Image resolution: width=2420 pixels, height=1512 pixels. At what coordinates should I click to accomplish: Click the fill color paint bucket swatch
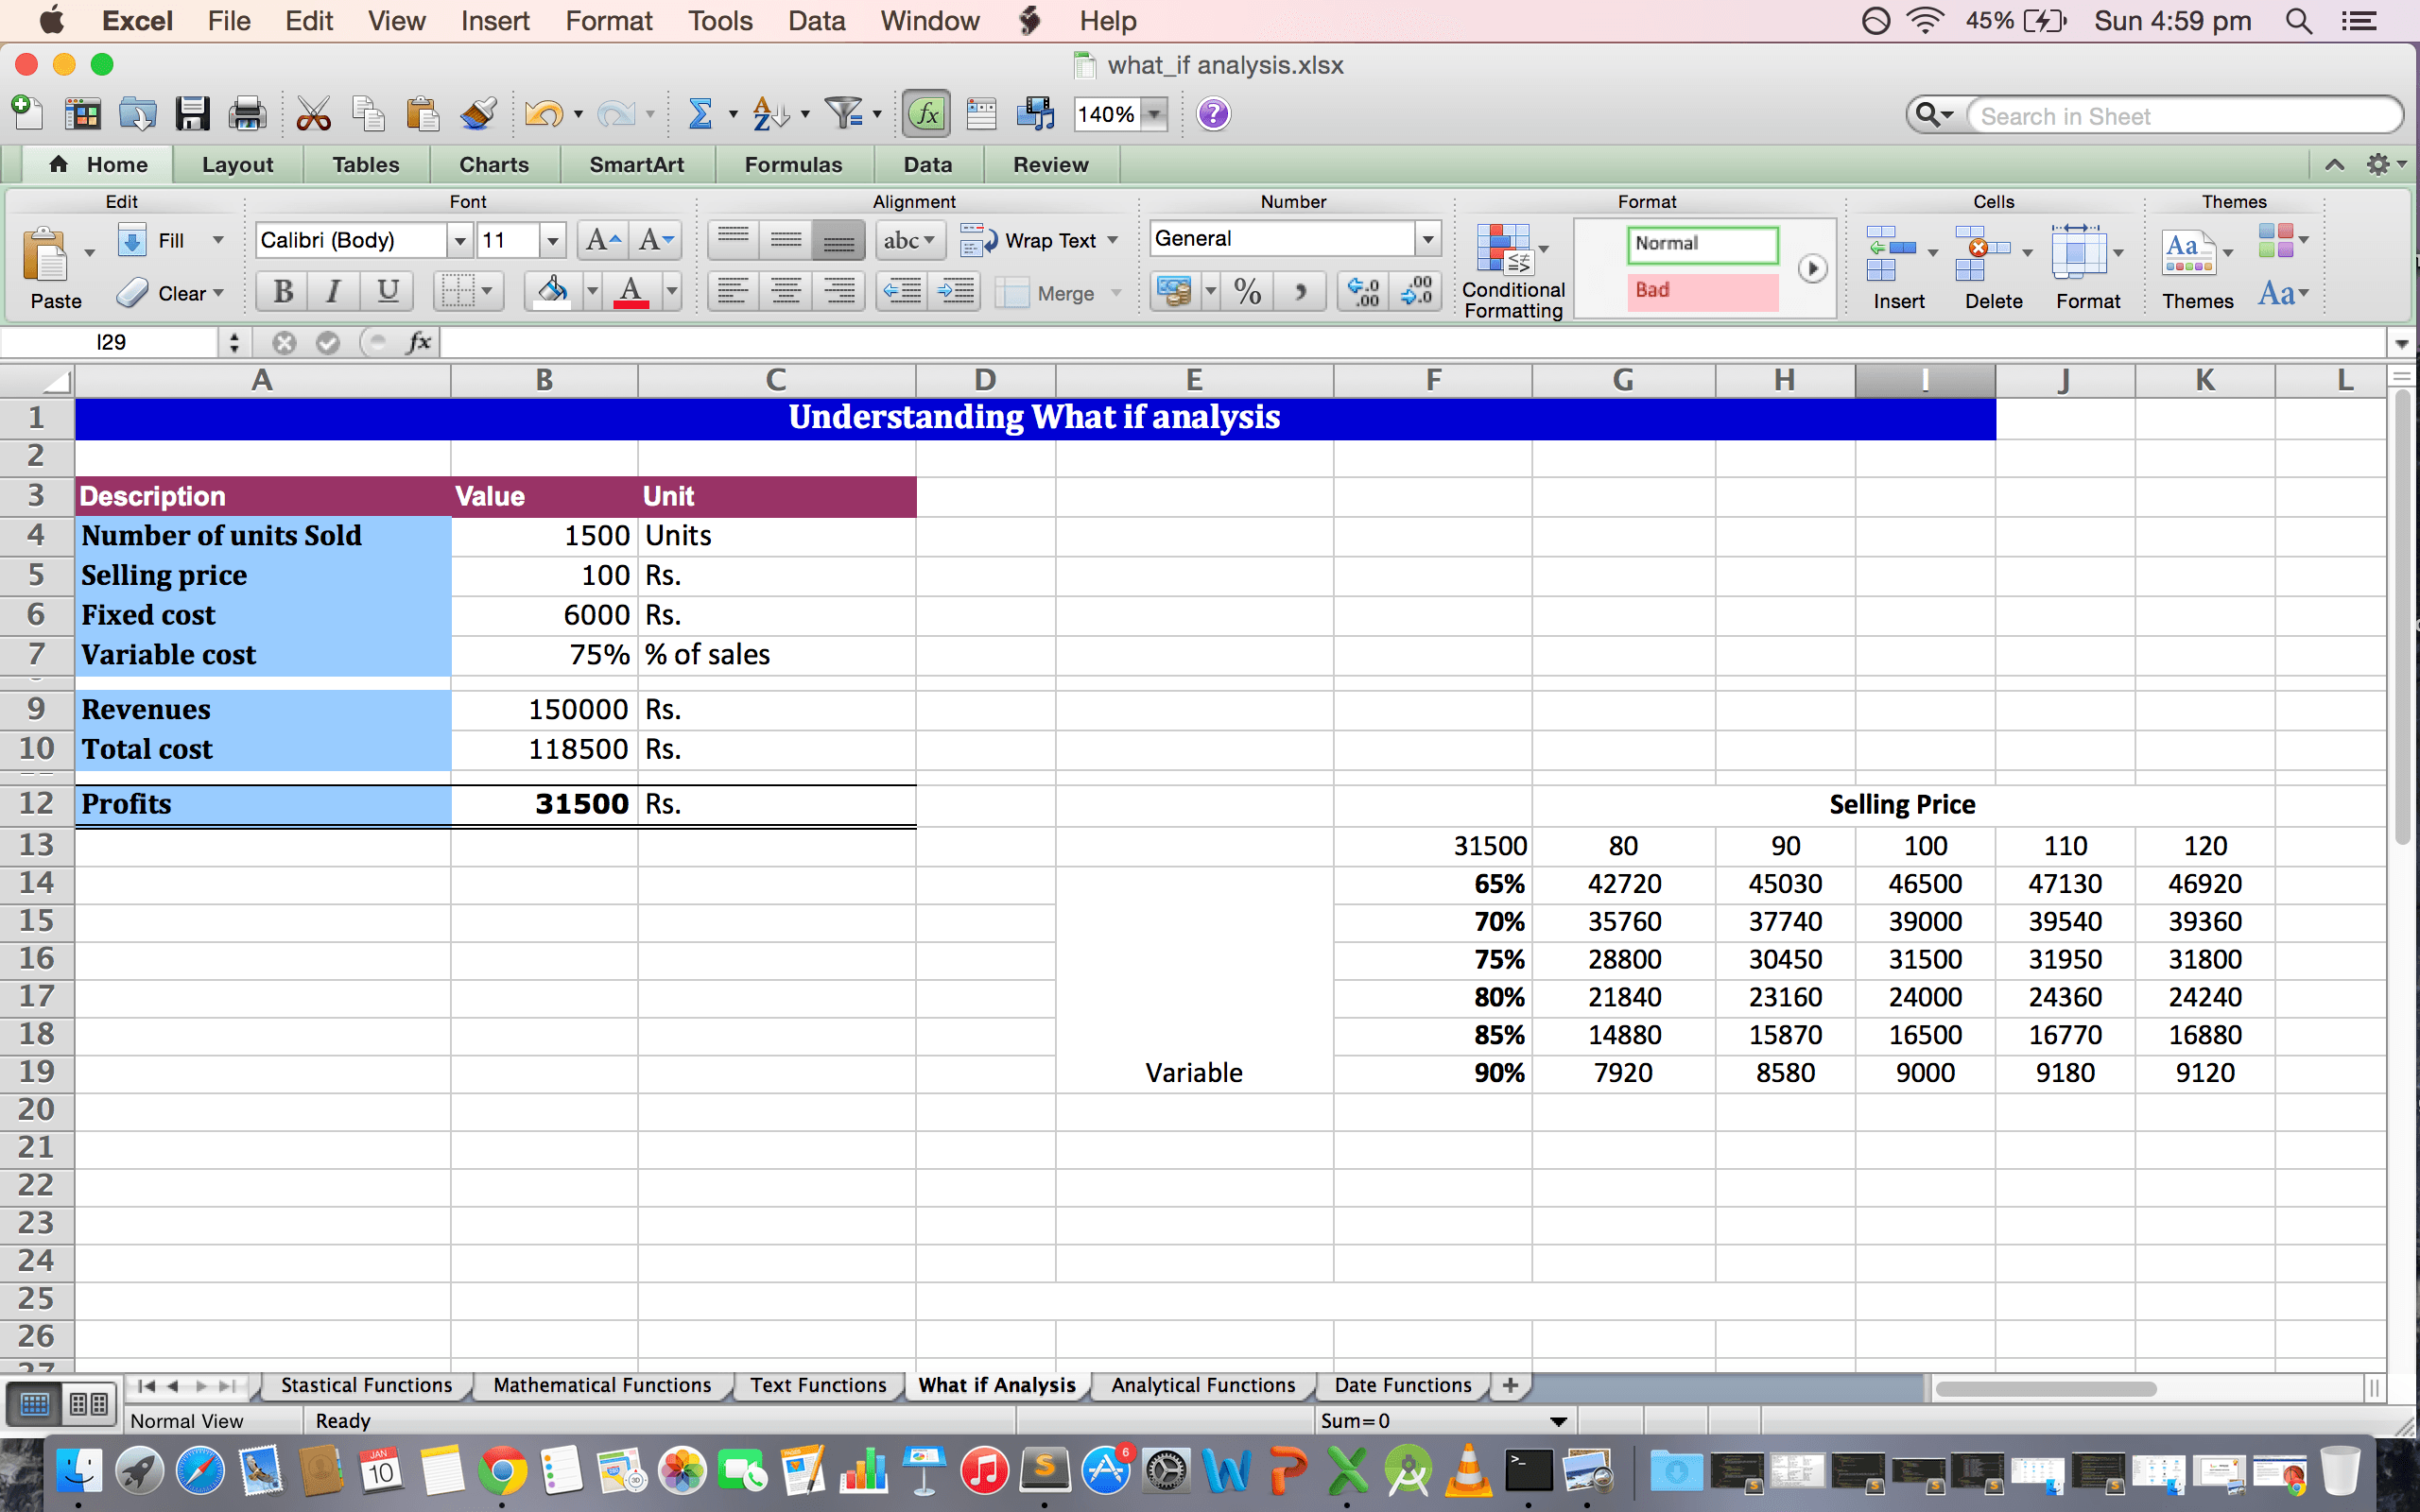[552, 292]
